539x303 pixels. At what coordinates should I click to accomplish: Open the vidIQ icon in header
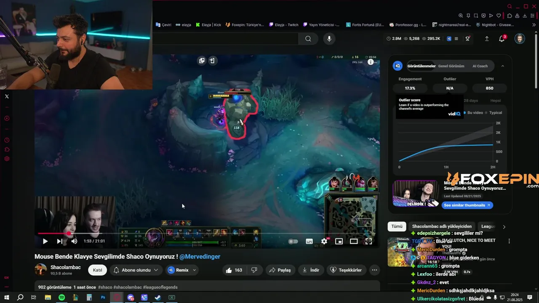point(449,39)
